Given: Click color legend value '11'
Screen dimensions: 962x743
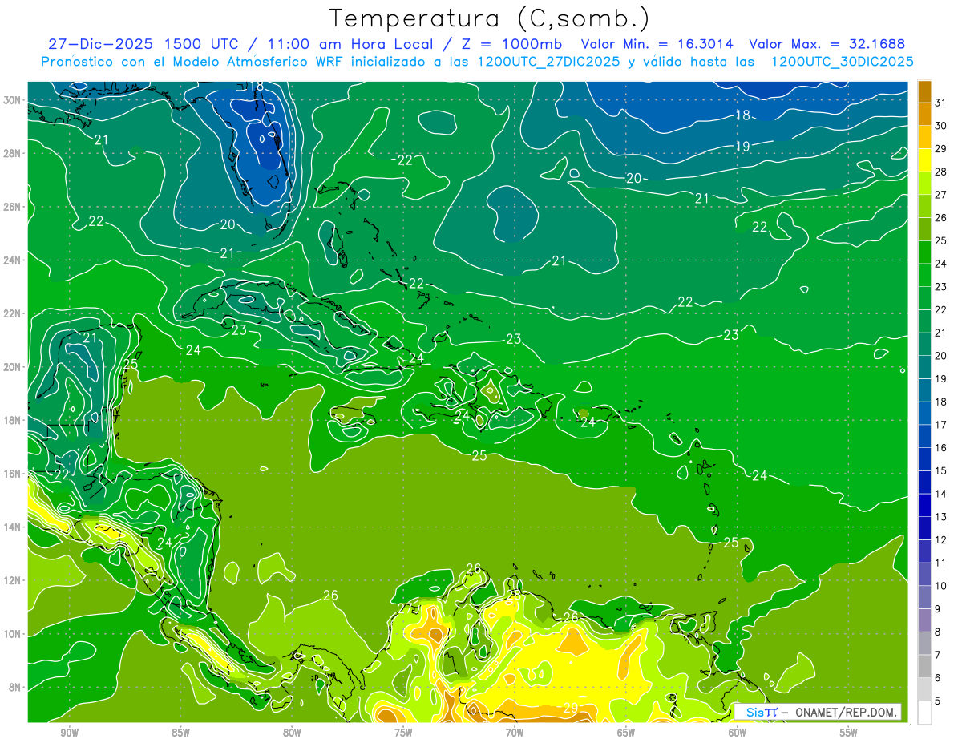Looking at the screenshot, I should tap(940, 563).
